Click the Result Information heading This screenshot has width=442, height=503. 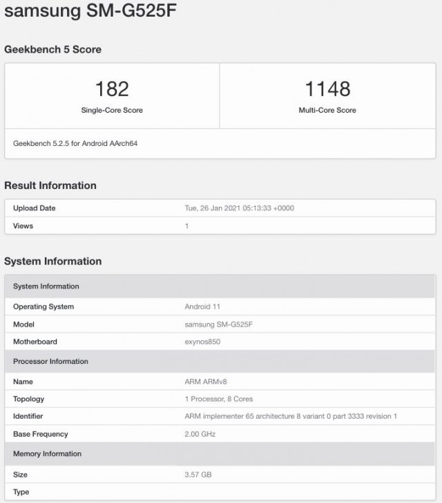(x=50, y=185)
